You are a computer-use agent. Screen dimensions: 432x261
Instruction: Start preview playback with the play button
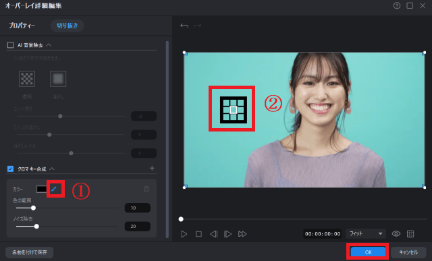(x=184, y=234)
